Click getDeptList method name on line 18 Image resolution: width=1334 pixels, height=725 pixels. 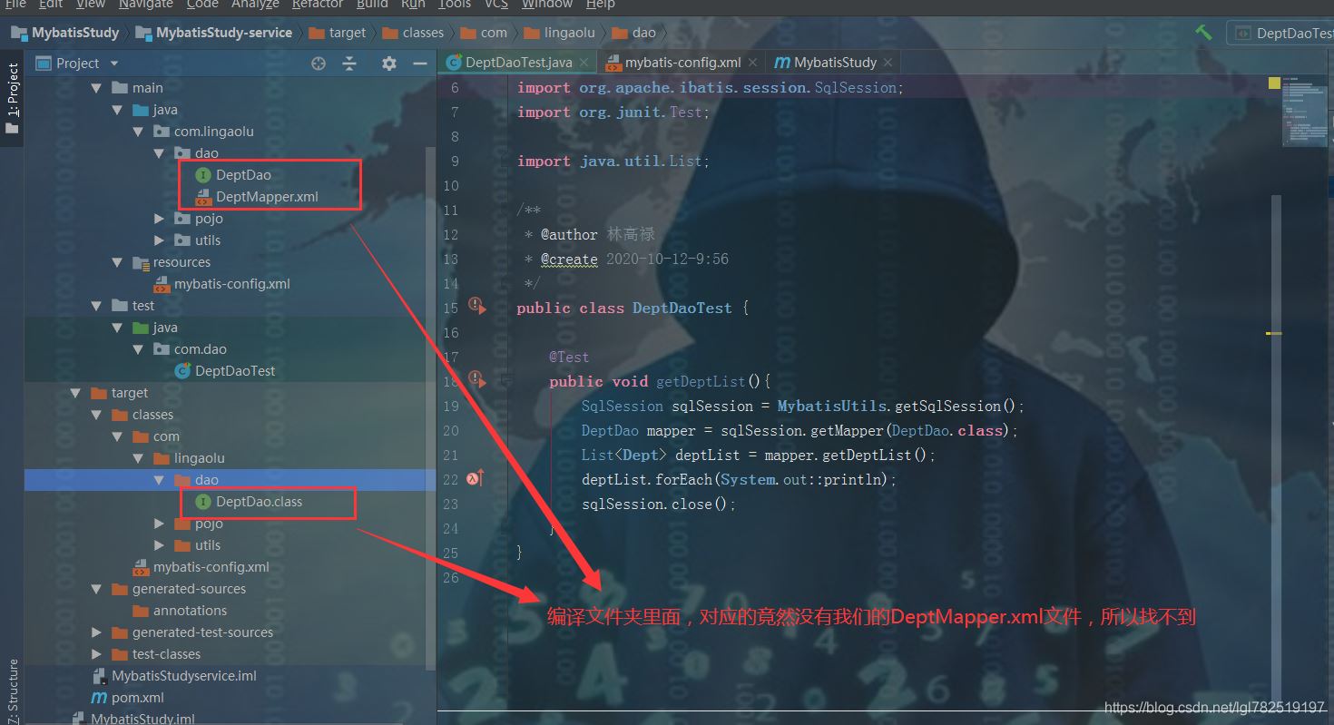click(x=701, y=381)
